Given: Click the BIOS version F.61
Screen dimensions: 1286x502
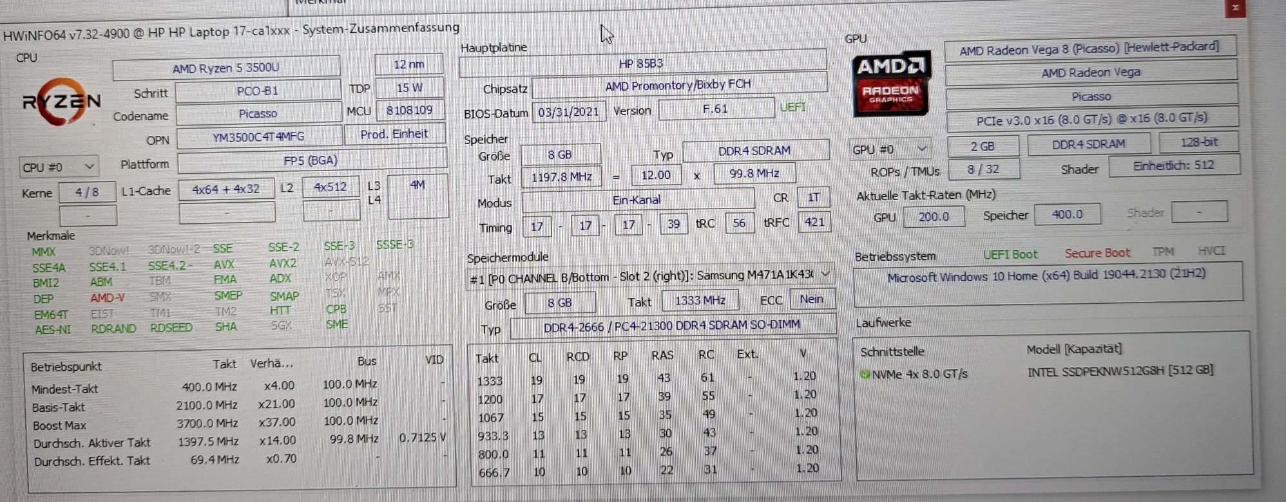Looking at the screenshot, I should tap(715, 109).
